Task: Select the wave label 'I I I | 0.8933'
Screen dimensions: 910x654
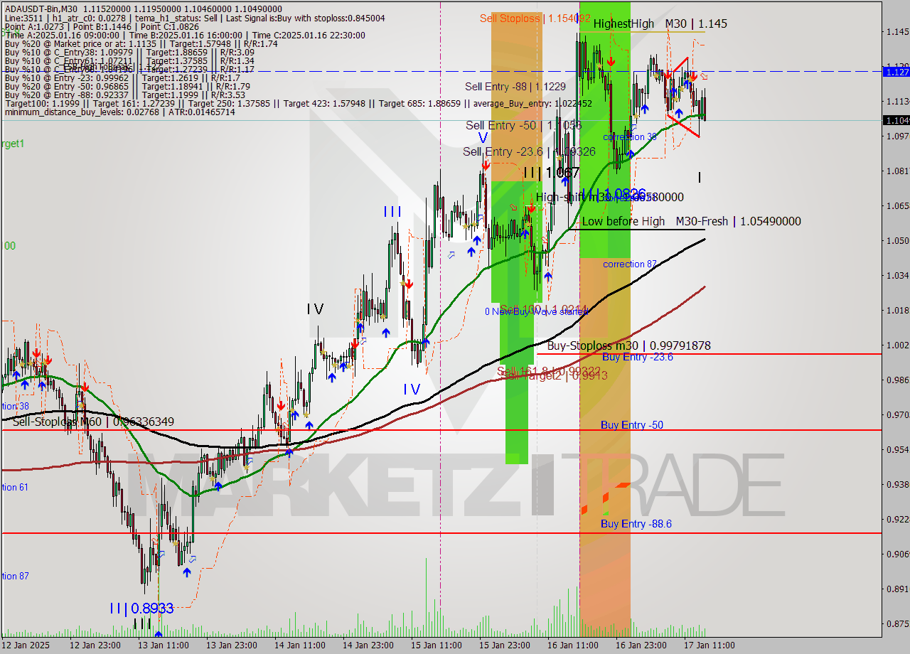Action: pyautogui.click(x=141, y=609)
